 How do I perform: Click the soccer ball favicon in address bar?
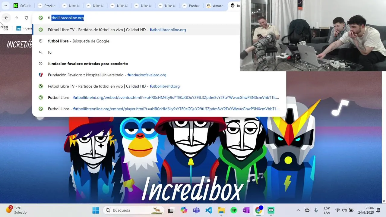point(41,18)
